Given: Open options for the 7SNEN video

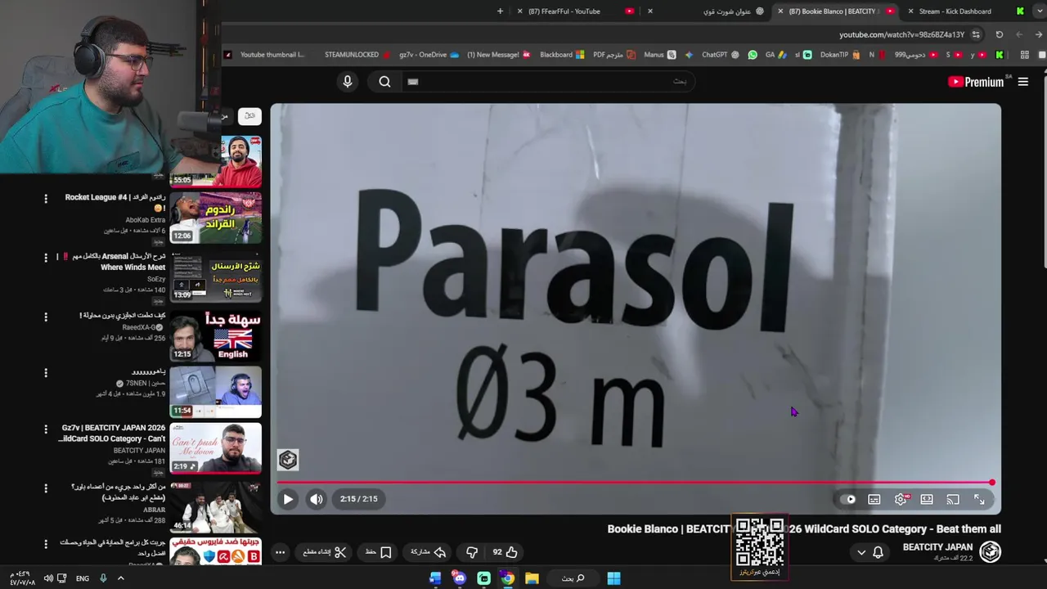Looking at the screenshot, I should coord(46,373).
